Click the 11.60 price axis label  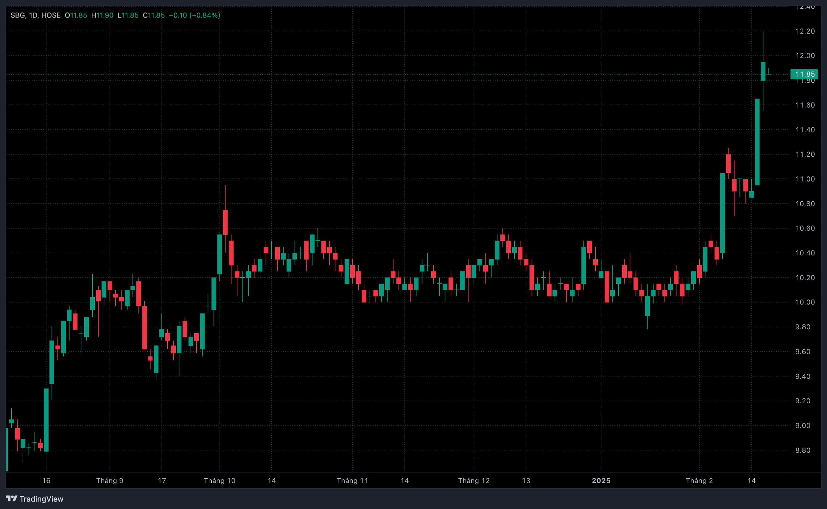point(805,105)
